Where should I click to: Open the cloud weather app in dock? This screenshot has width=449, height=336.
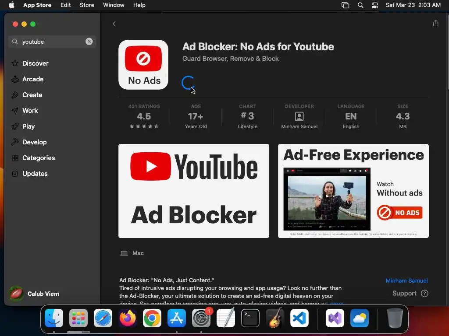[360, 318]
